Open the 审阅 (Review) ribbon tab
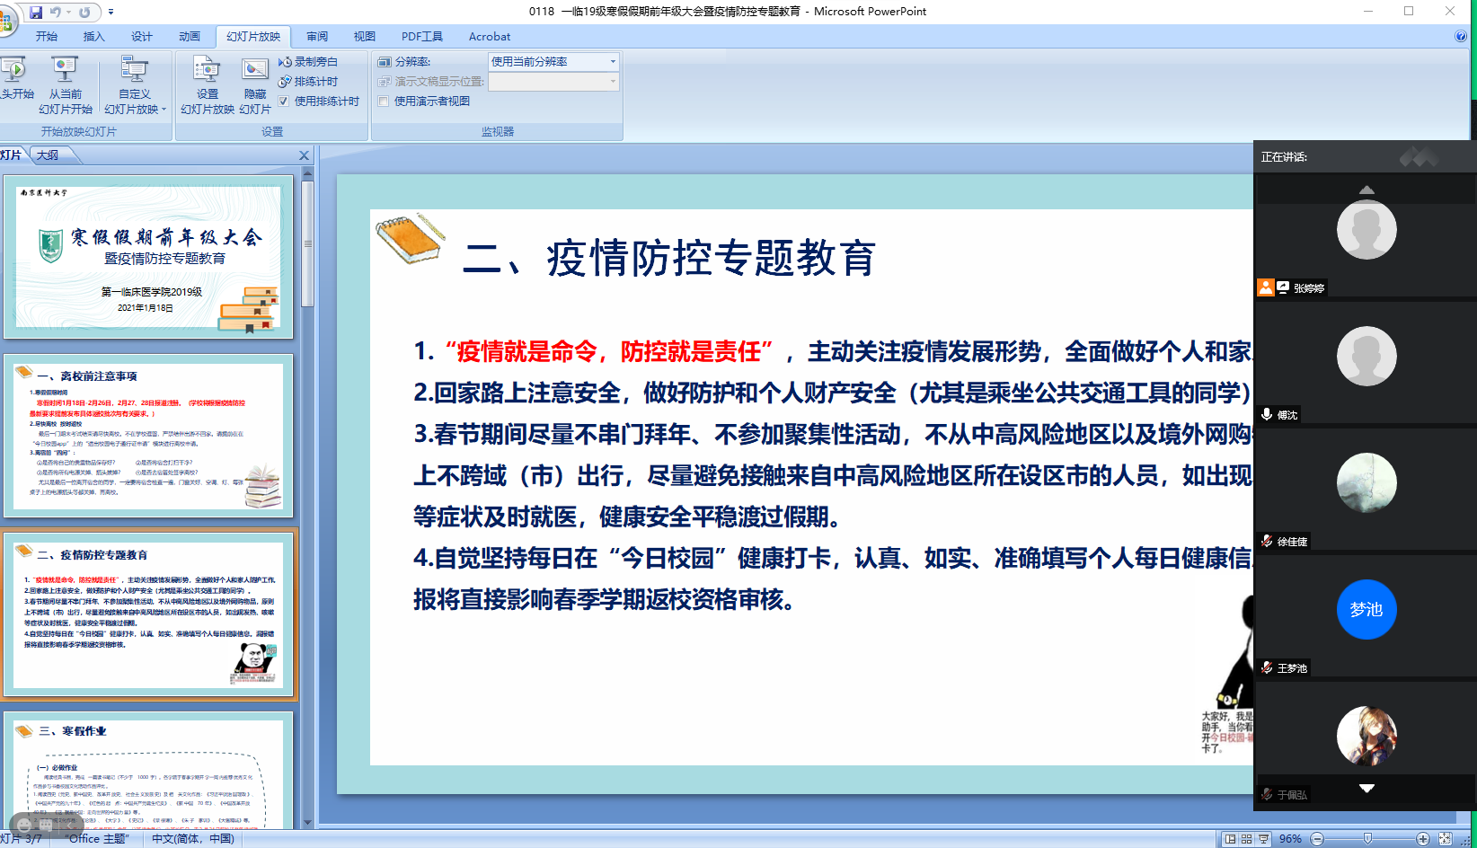This screenshot has height=848, width=1477. [316, 37]
